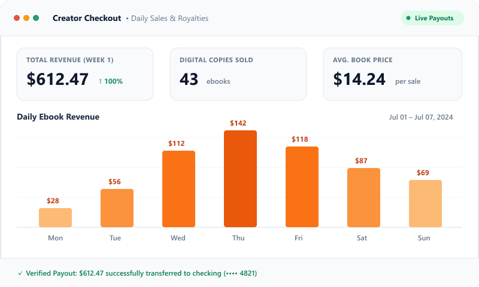The image size is (479, 287).
Task: Click the green dot in Live Payouts
Action: coord(408,18)
